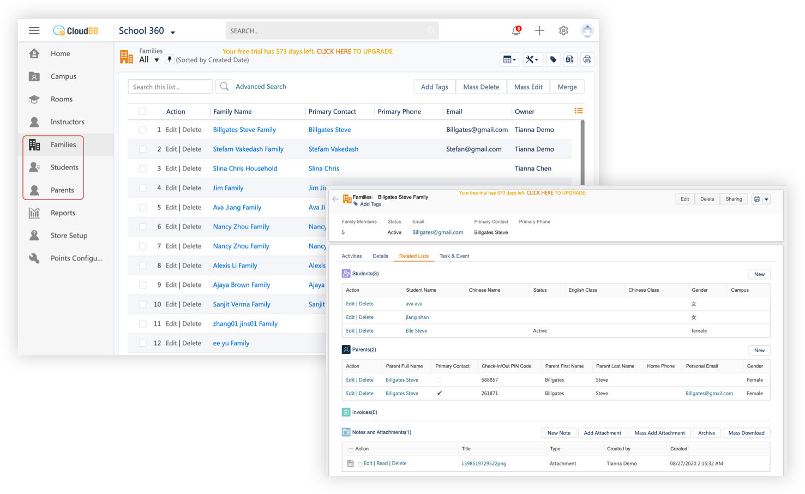This screenshot has height=494, width=805.
Task: Check the Ava Jiang Family row checkbox
Action: [142, 207]
